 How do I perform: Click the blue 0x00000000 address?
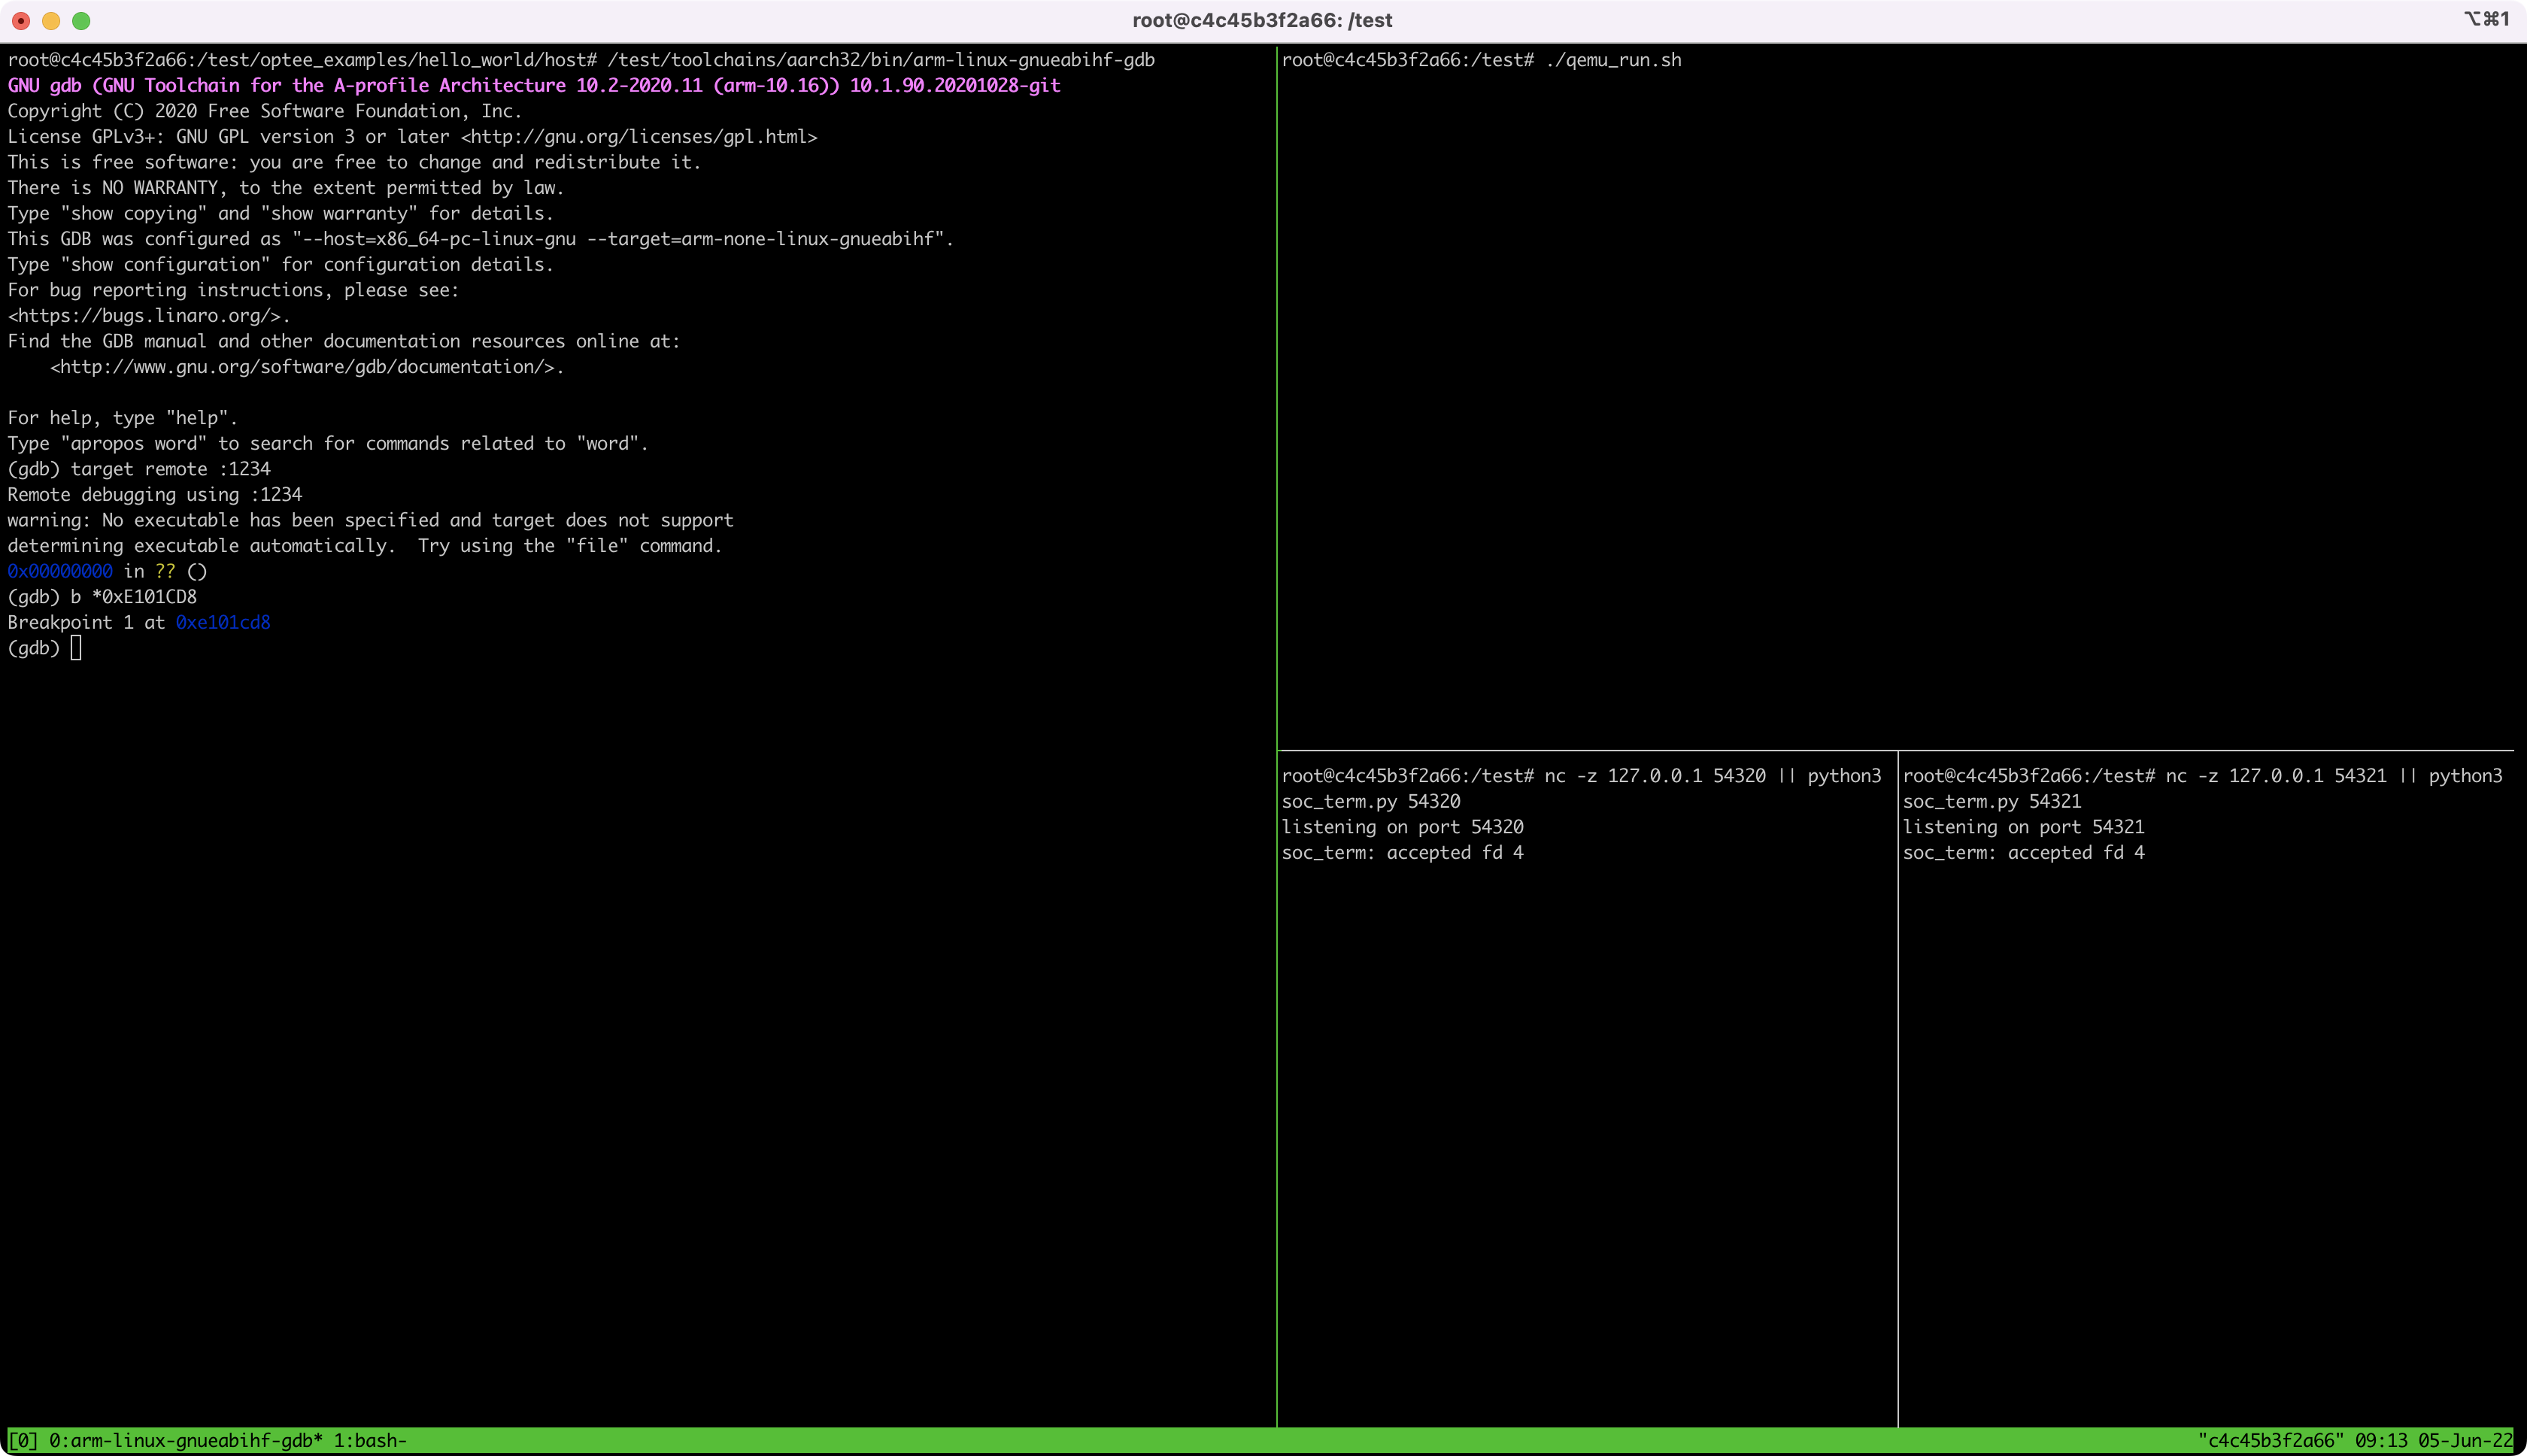60,571
